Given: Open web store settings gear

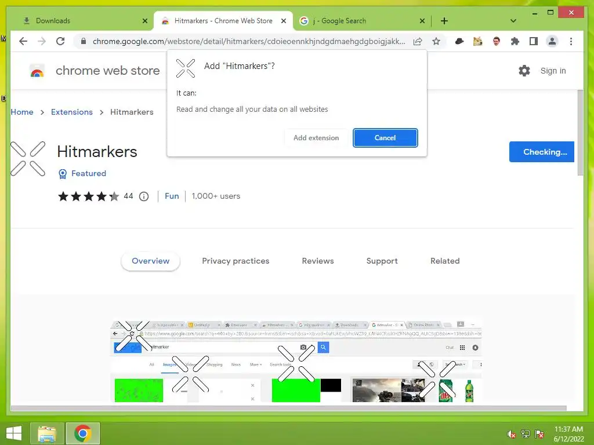Looking at the screenshot, I should click(524, 71).
